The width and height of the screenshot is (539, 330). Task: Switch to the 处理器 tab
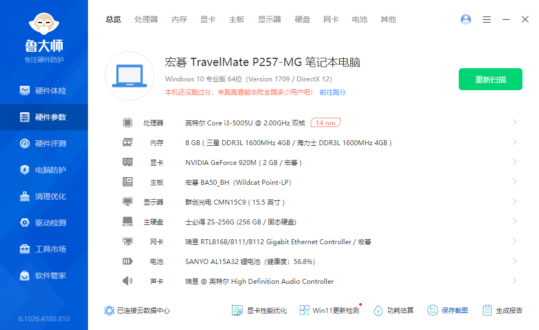146,20
